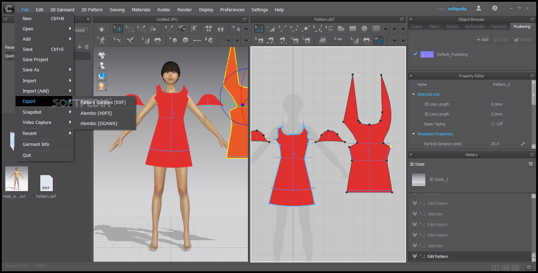
Task: Click Garment Info in File menu
Action: pos(36,144)
